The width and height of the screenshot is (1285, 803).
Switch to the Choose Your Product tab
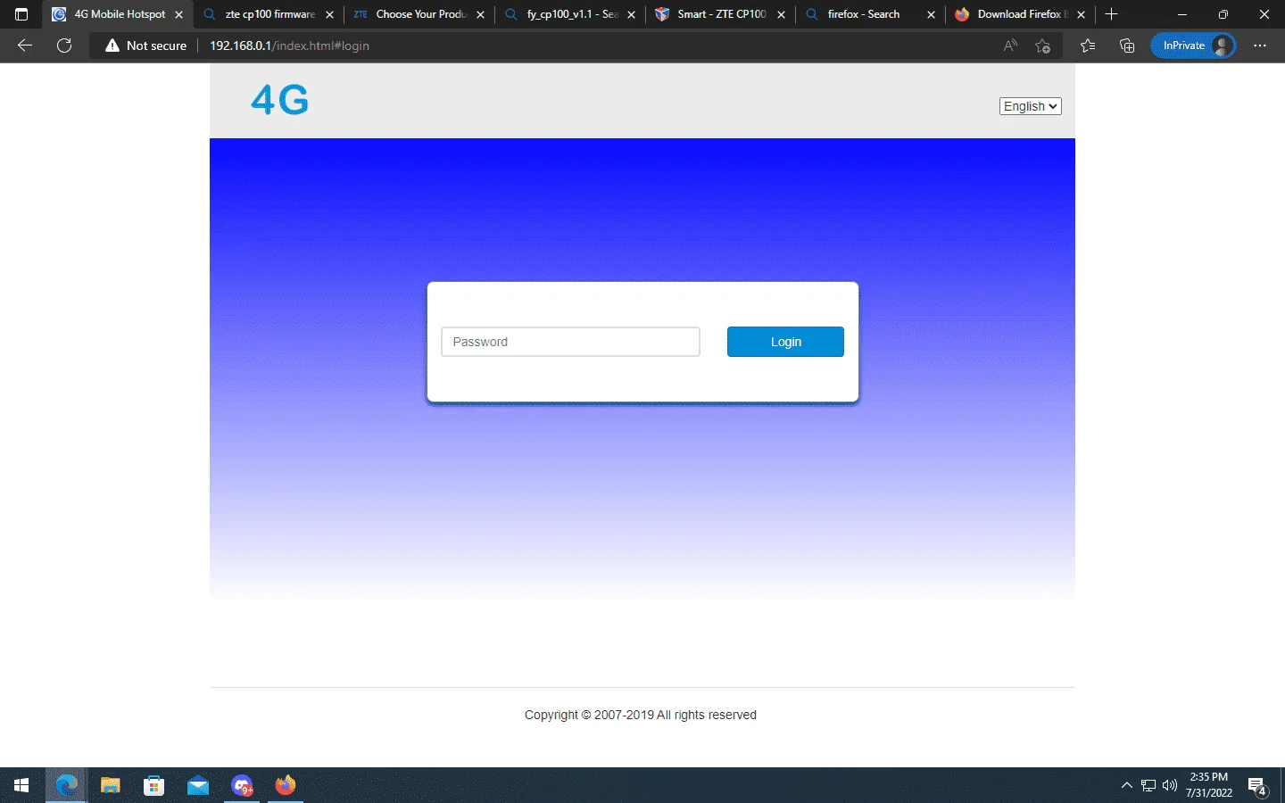419,14
